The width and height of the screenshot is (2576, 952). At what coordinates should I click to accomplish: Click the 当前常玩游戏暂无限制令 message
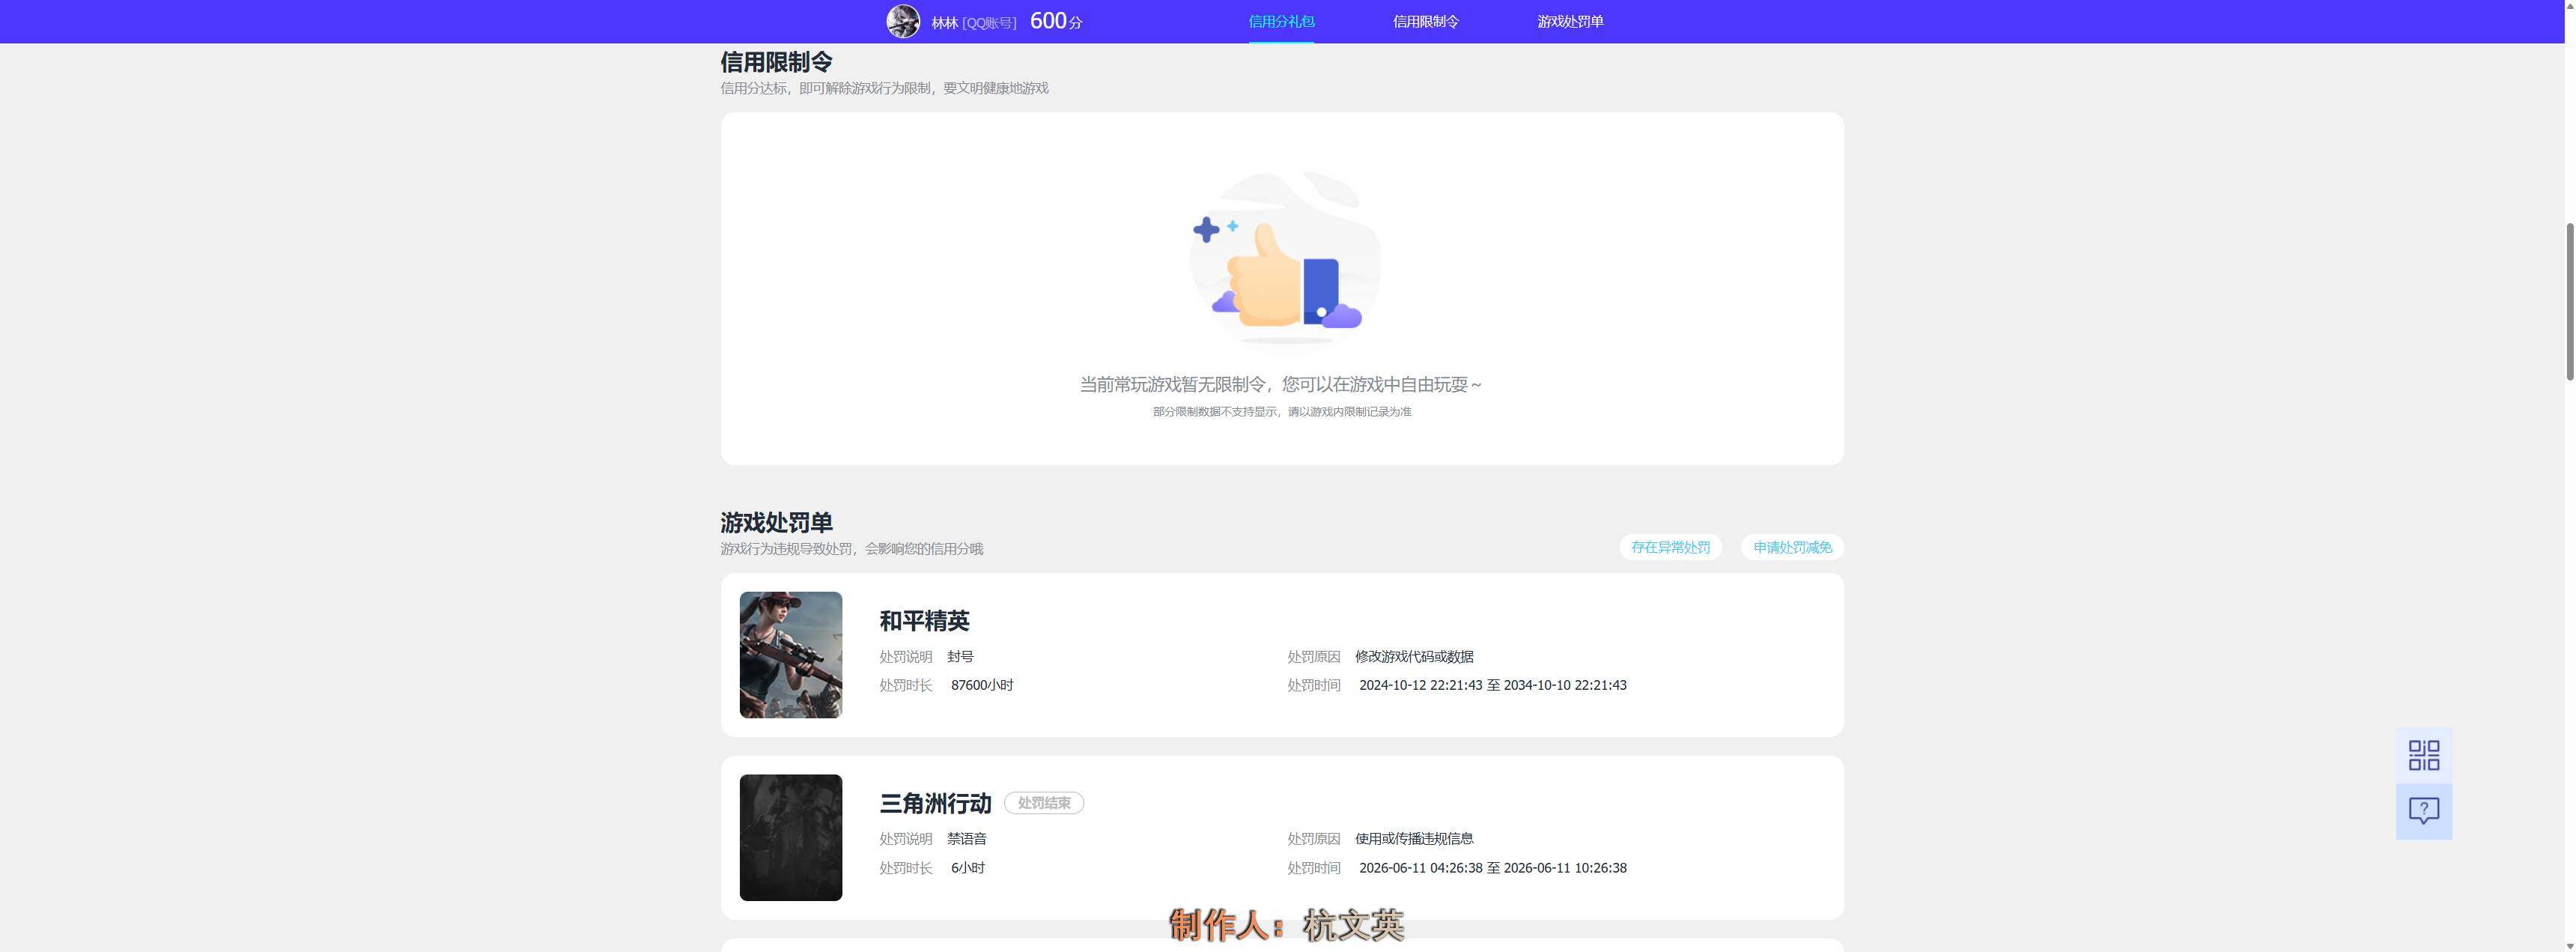point(1281,385)
